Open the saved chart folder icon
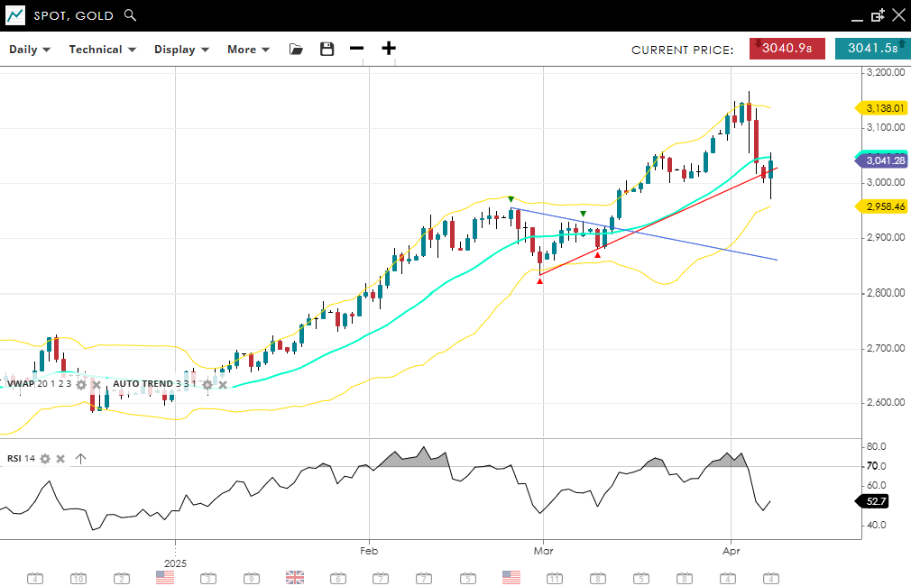Image resolution: width=911 pixels, height=586 pixels. tap(296, 49)
